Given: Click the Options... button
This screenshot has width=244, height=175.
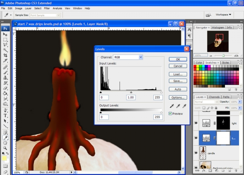Looking at the screenshot, I should tap(178, 98).
